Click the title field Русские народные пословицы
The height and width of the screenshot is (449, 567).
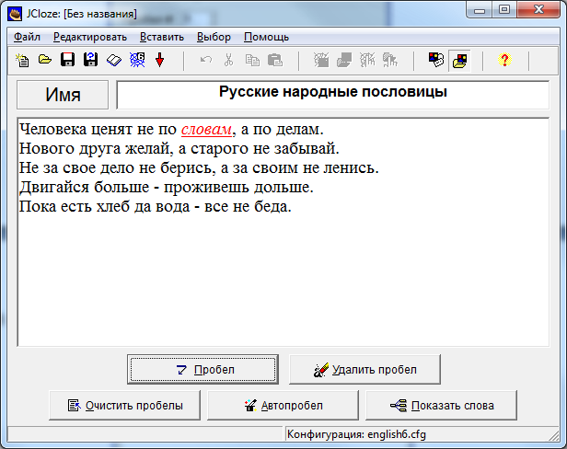point(332,95)
